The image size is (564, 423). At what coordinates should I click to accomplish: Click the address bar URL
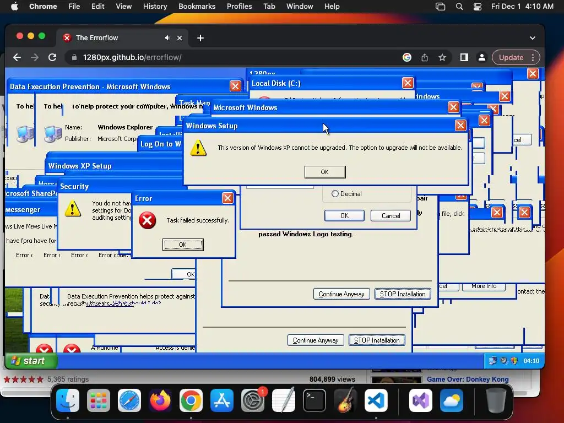tap(132, 57)
